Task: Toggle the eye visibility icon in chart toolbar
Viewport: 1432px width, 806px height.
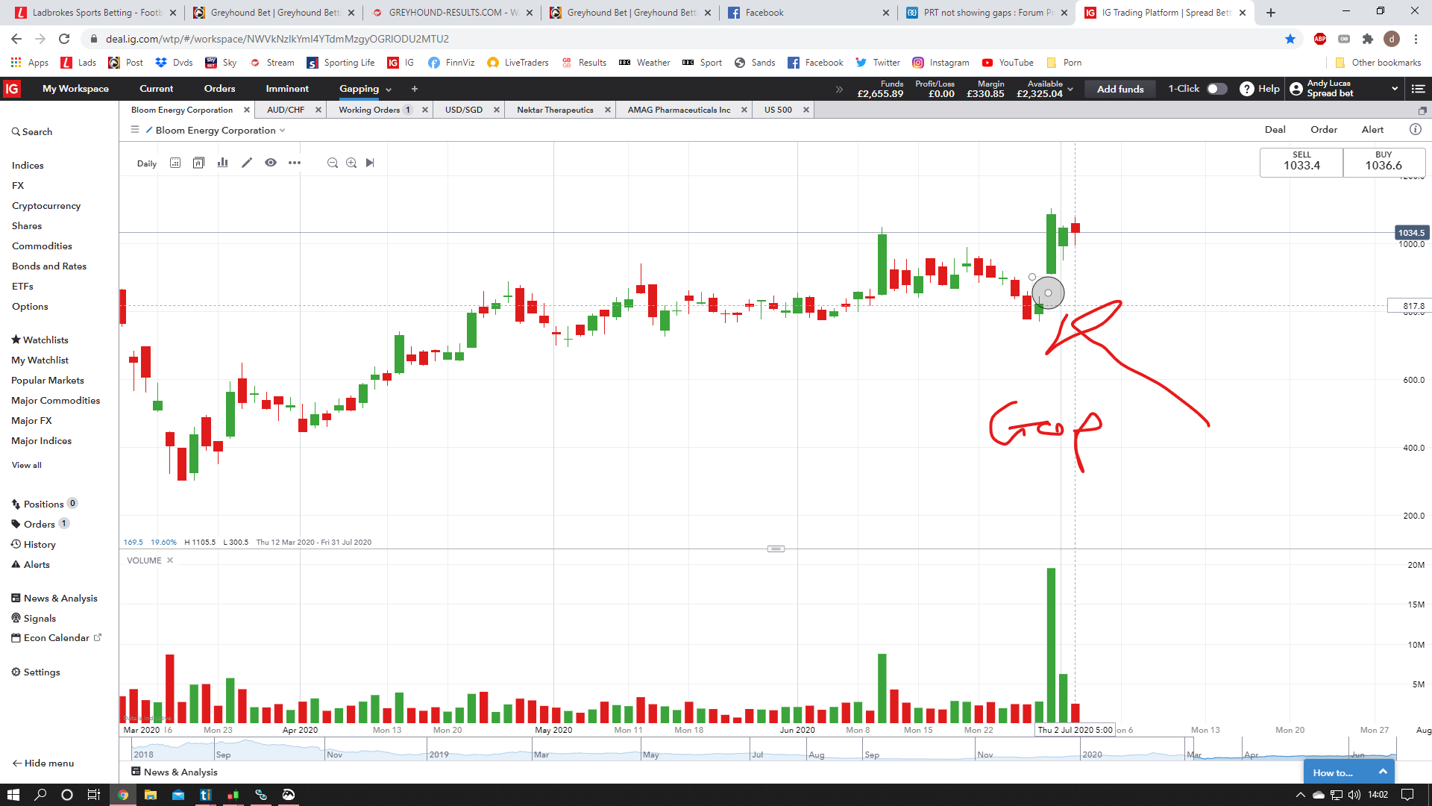Action: [271, 163]
